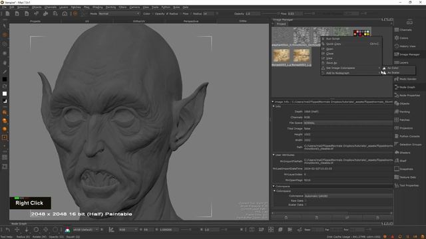Open the Modo Render palette

405,79
